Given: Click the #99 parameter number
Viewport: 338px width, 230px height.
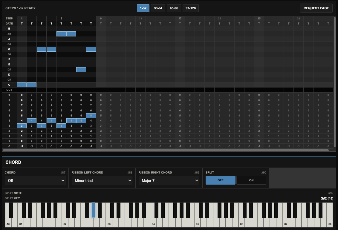Looking at the screenshot, I should pyautogui.click(x=331, y=193).
